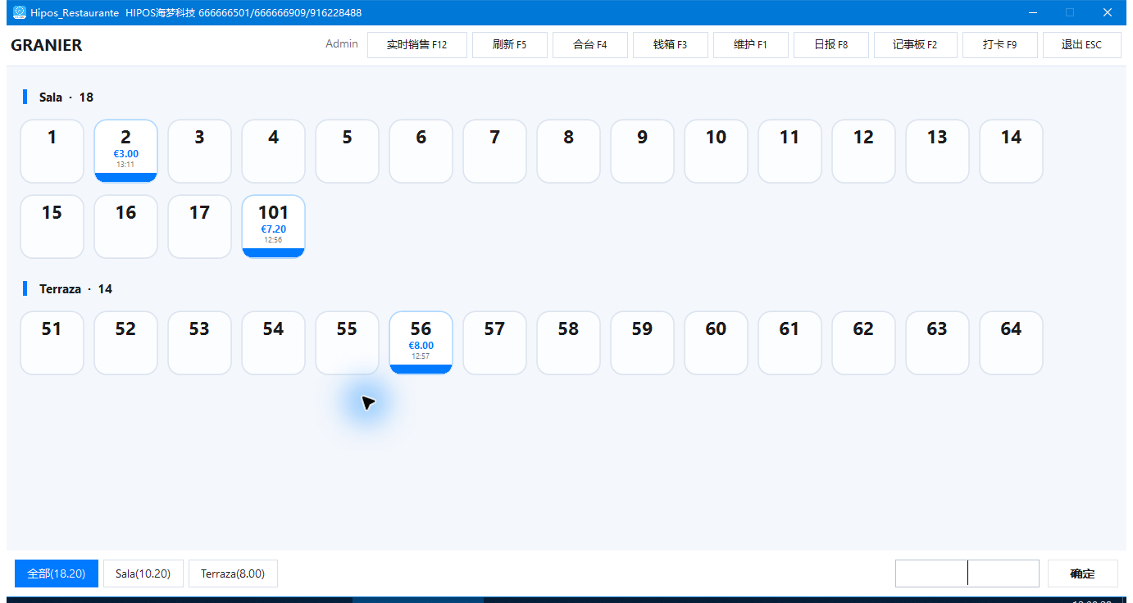The height and width of the screenshot is (603, 1133).
Task: Open occupied table 2 with €3.00
Action: [x=126, y=151]
